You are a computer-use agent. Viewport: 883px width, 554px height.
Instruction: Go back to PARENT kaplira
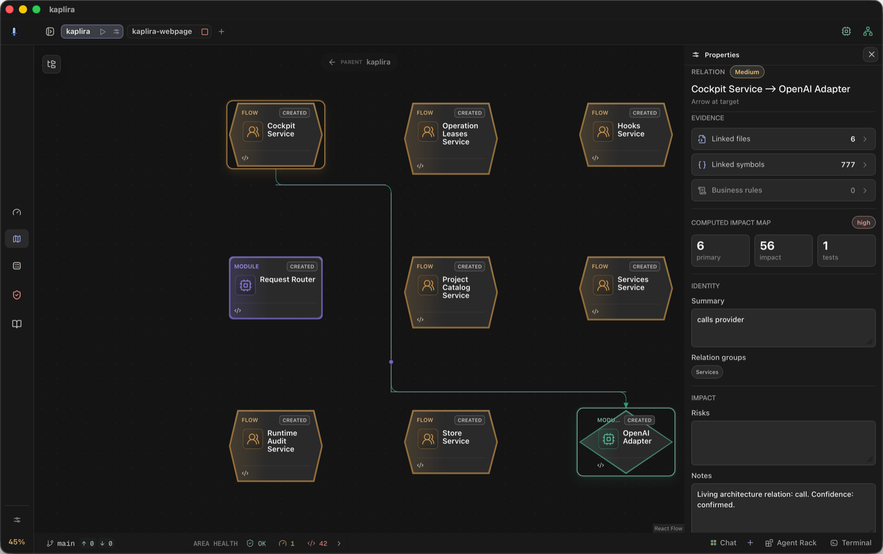tap(360, 62)
